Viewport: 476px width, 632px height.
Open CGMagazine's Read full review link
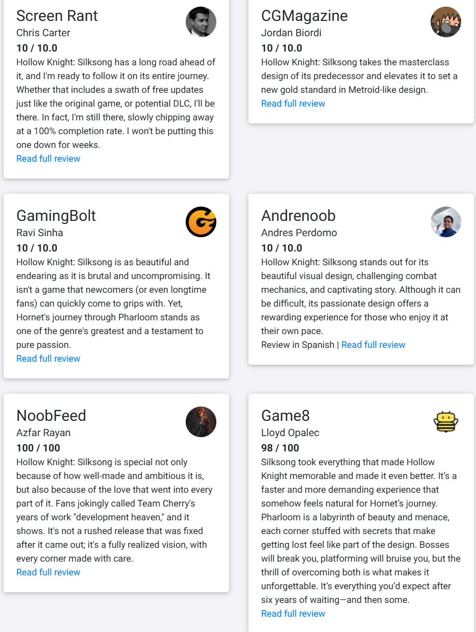point(293,104)
